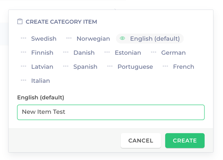This screenshot has width=223, height=160.
Task: Select the German language tab
Action: point(168,53)
